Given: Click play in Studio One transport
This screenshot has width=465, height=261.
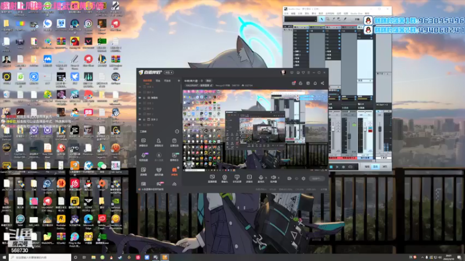Looking at the screenshot, I should 337,167.
